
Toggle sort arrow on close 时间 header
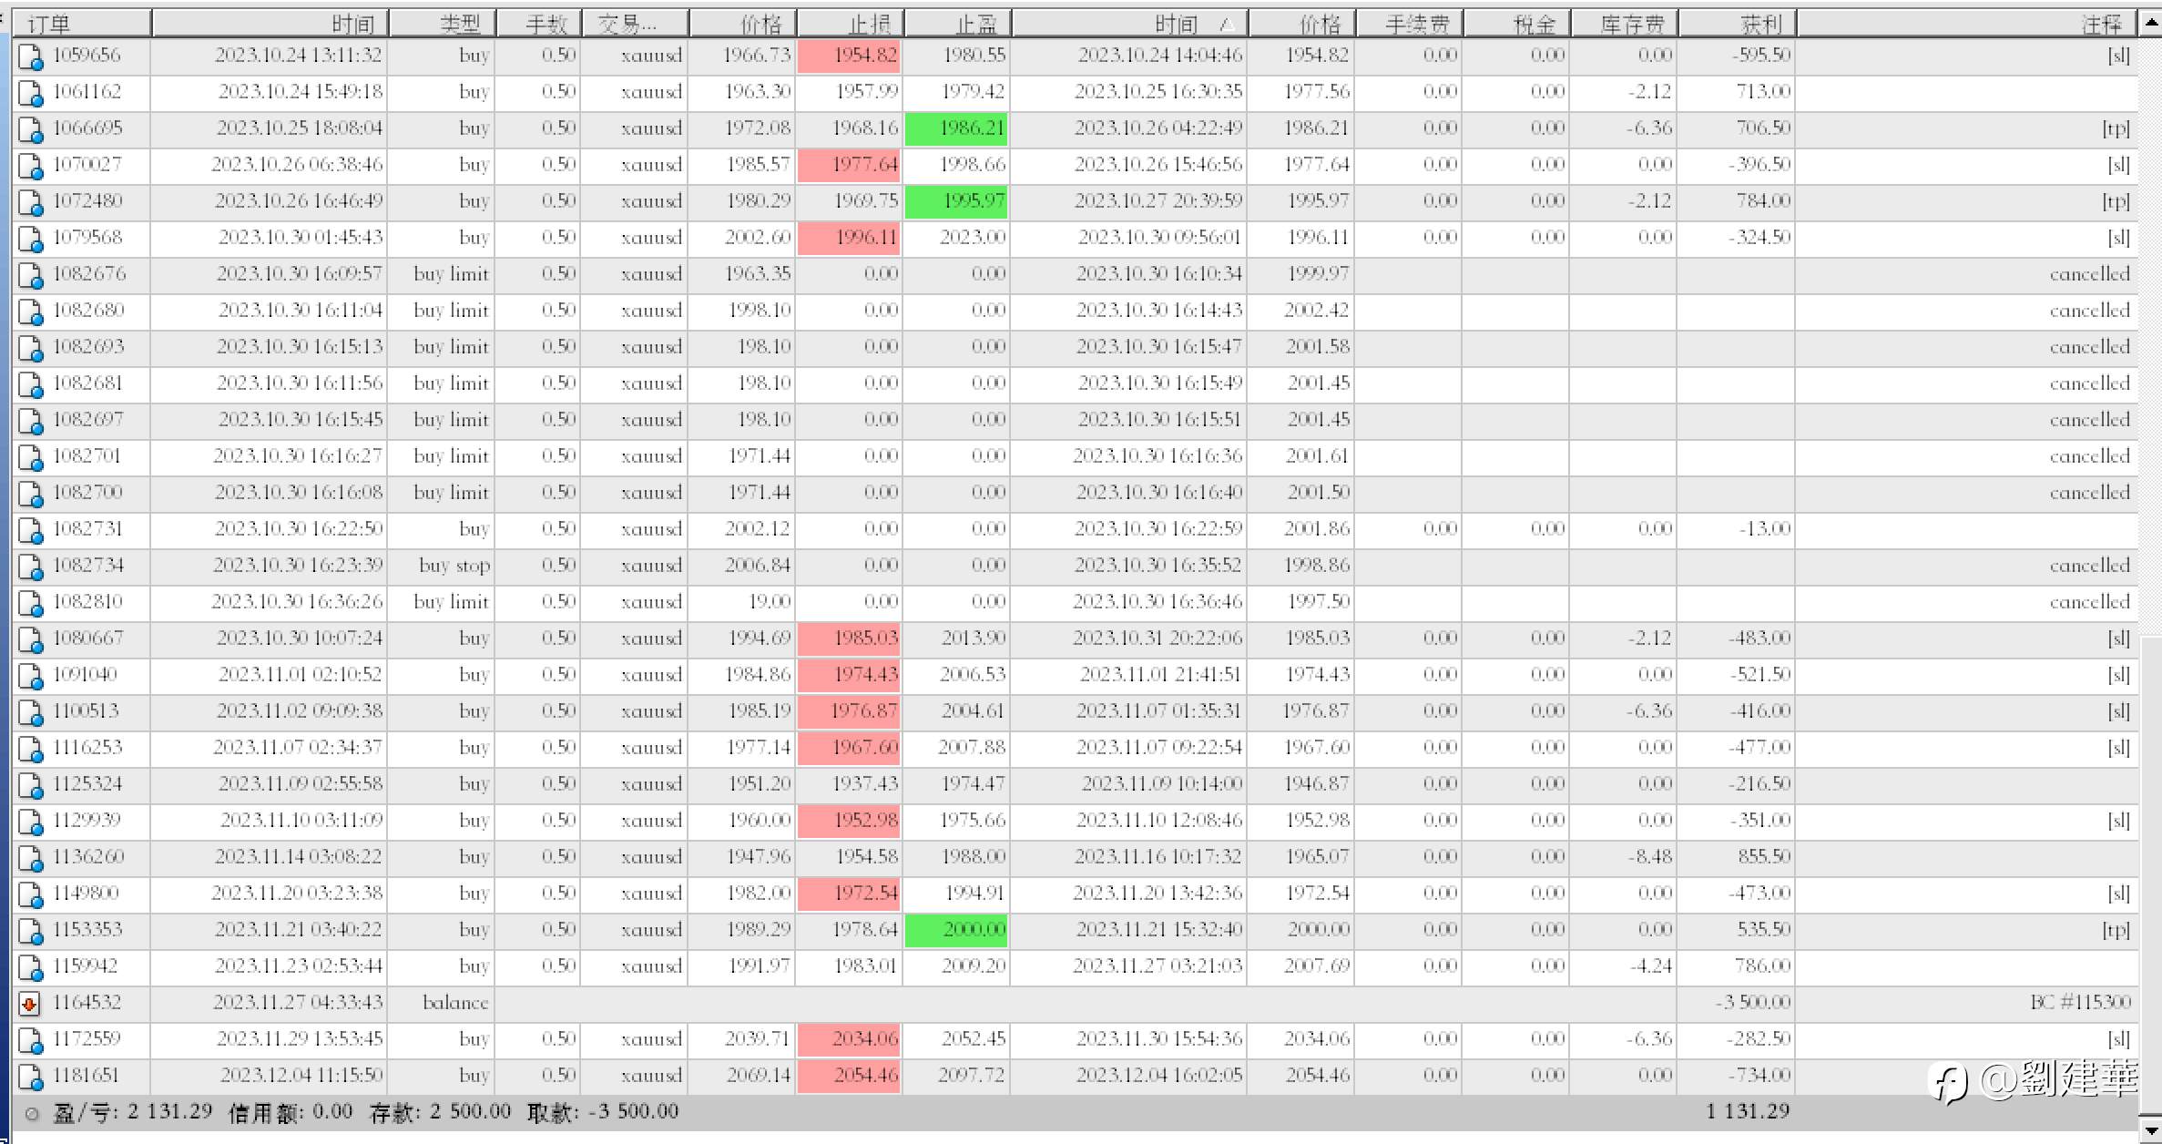coord(1227,24)
